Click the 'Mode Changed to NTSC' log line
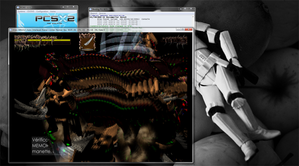This screenshot has width=299, height=166. tap(111, 26)
